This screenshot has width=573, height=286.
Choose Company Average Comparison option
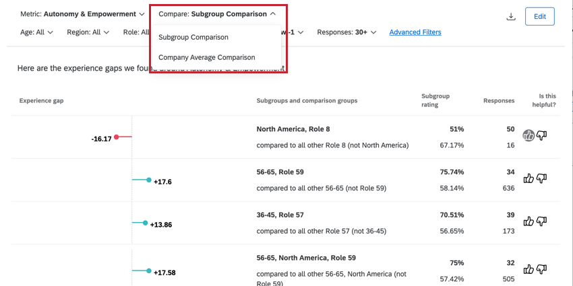207,57
